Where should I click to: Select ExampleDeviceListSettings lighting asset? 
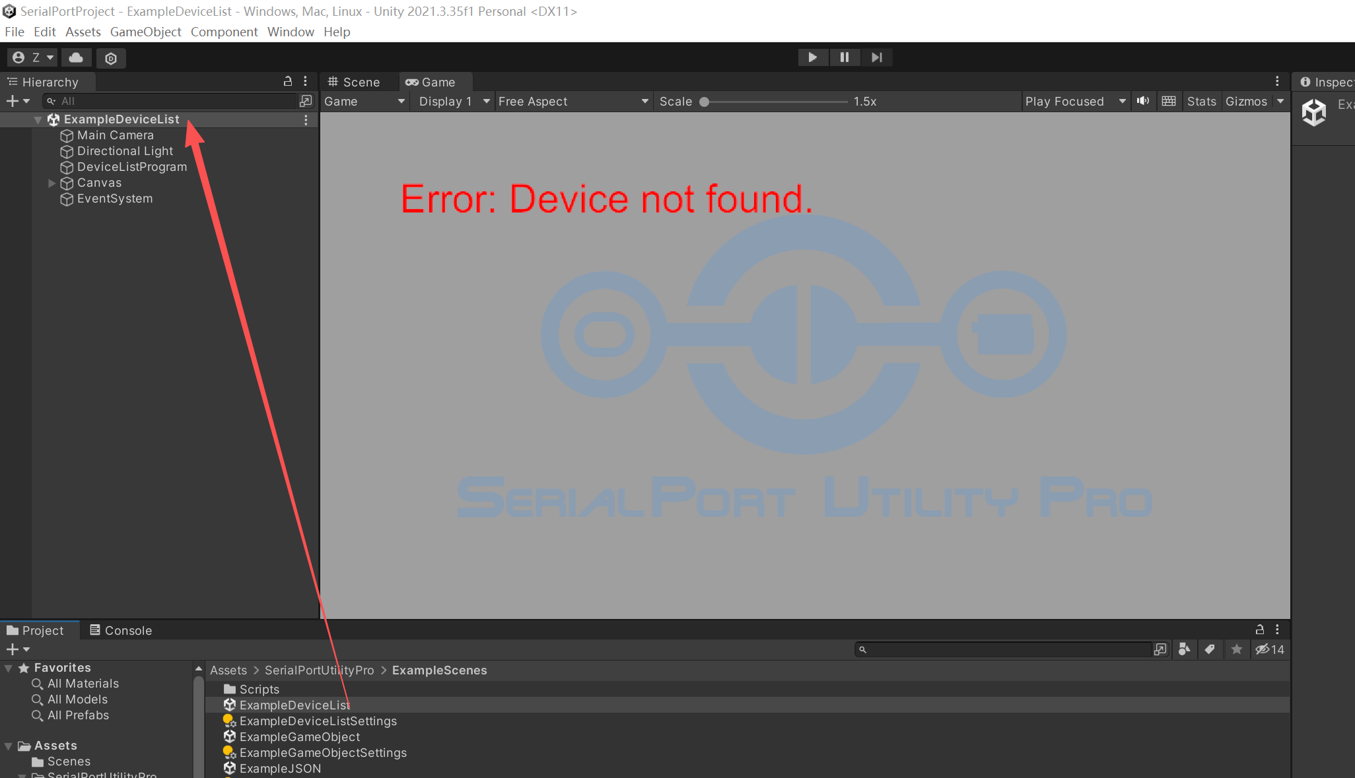coord(310,721)
